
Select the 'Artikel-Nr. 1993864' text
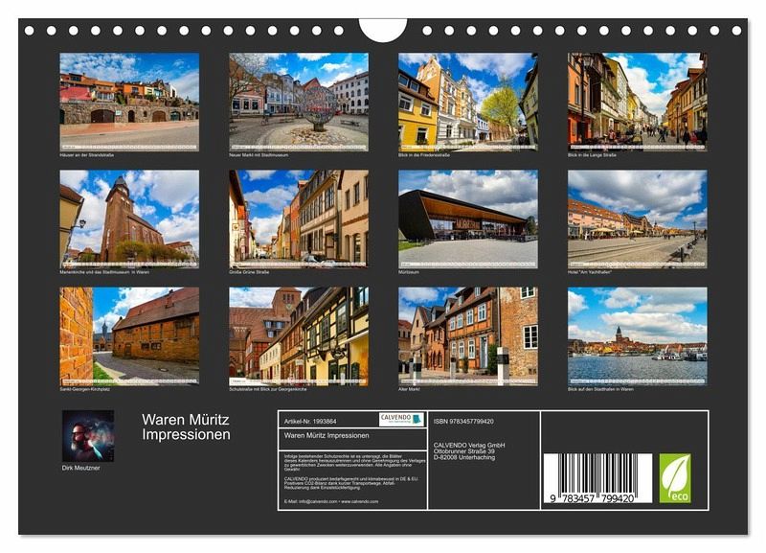(x=310, y=421)
